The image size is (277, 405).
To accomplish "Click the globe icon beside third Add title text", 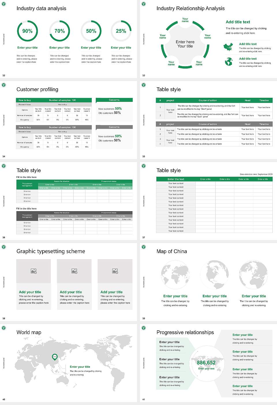I will [x=229, y=62].
